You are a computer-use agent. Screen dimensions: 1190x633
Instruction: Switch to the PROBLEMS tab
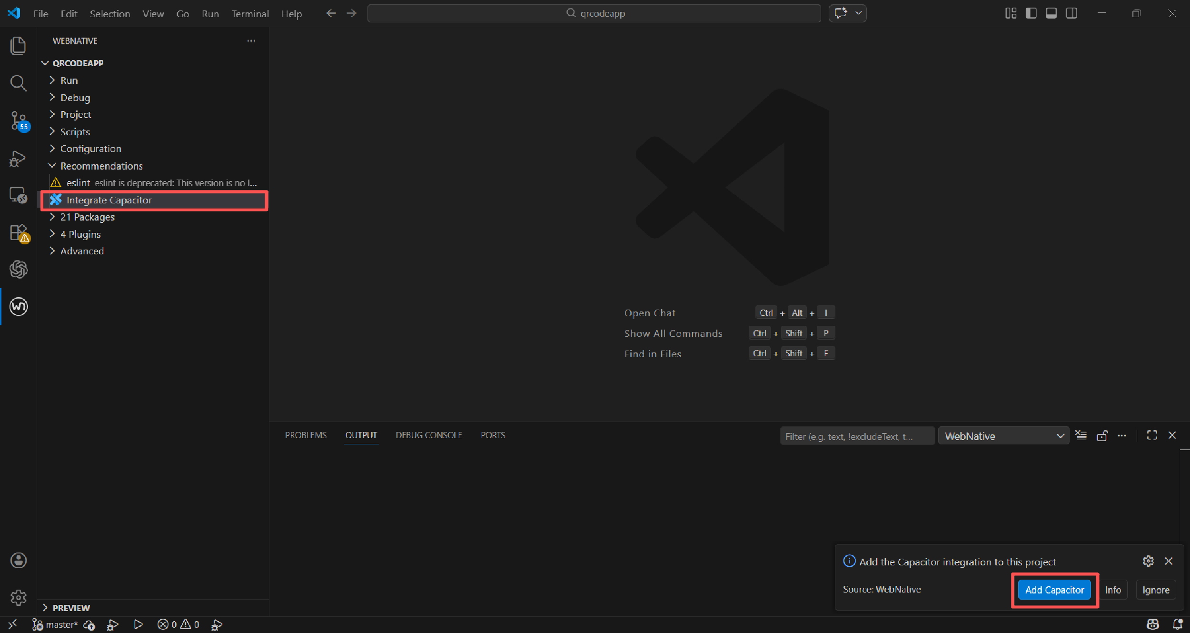306,435
